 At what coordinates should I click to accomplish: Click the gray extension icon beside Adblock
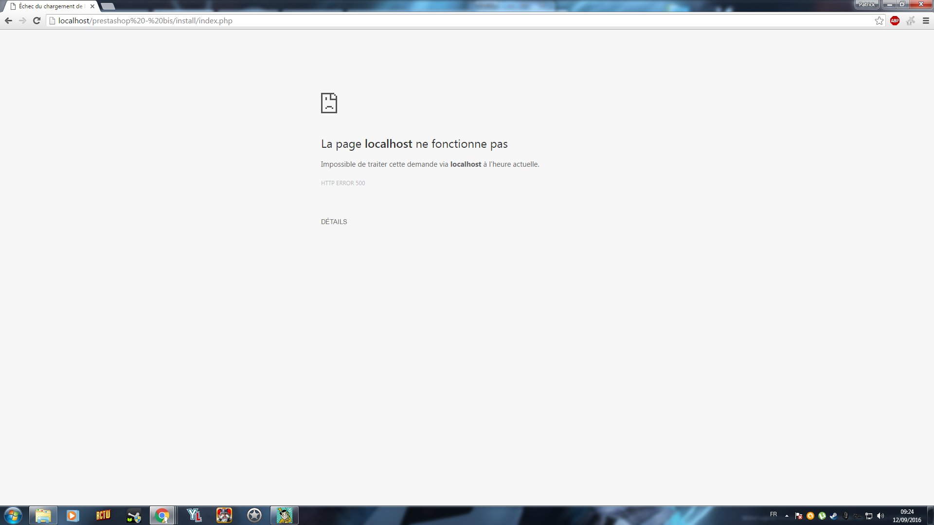(x=910, y=20)
